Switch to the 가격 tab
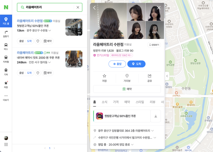Screen dimensions: 213x152 click(116, 102)
